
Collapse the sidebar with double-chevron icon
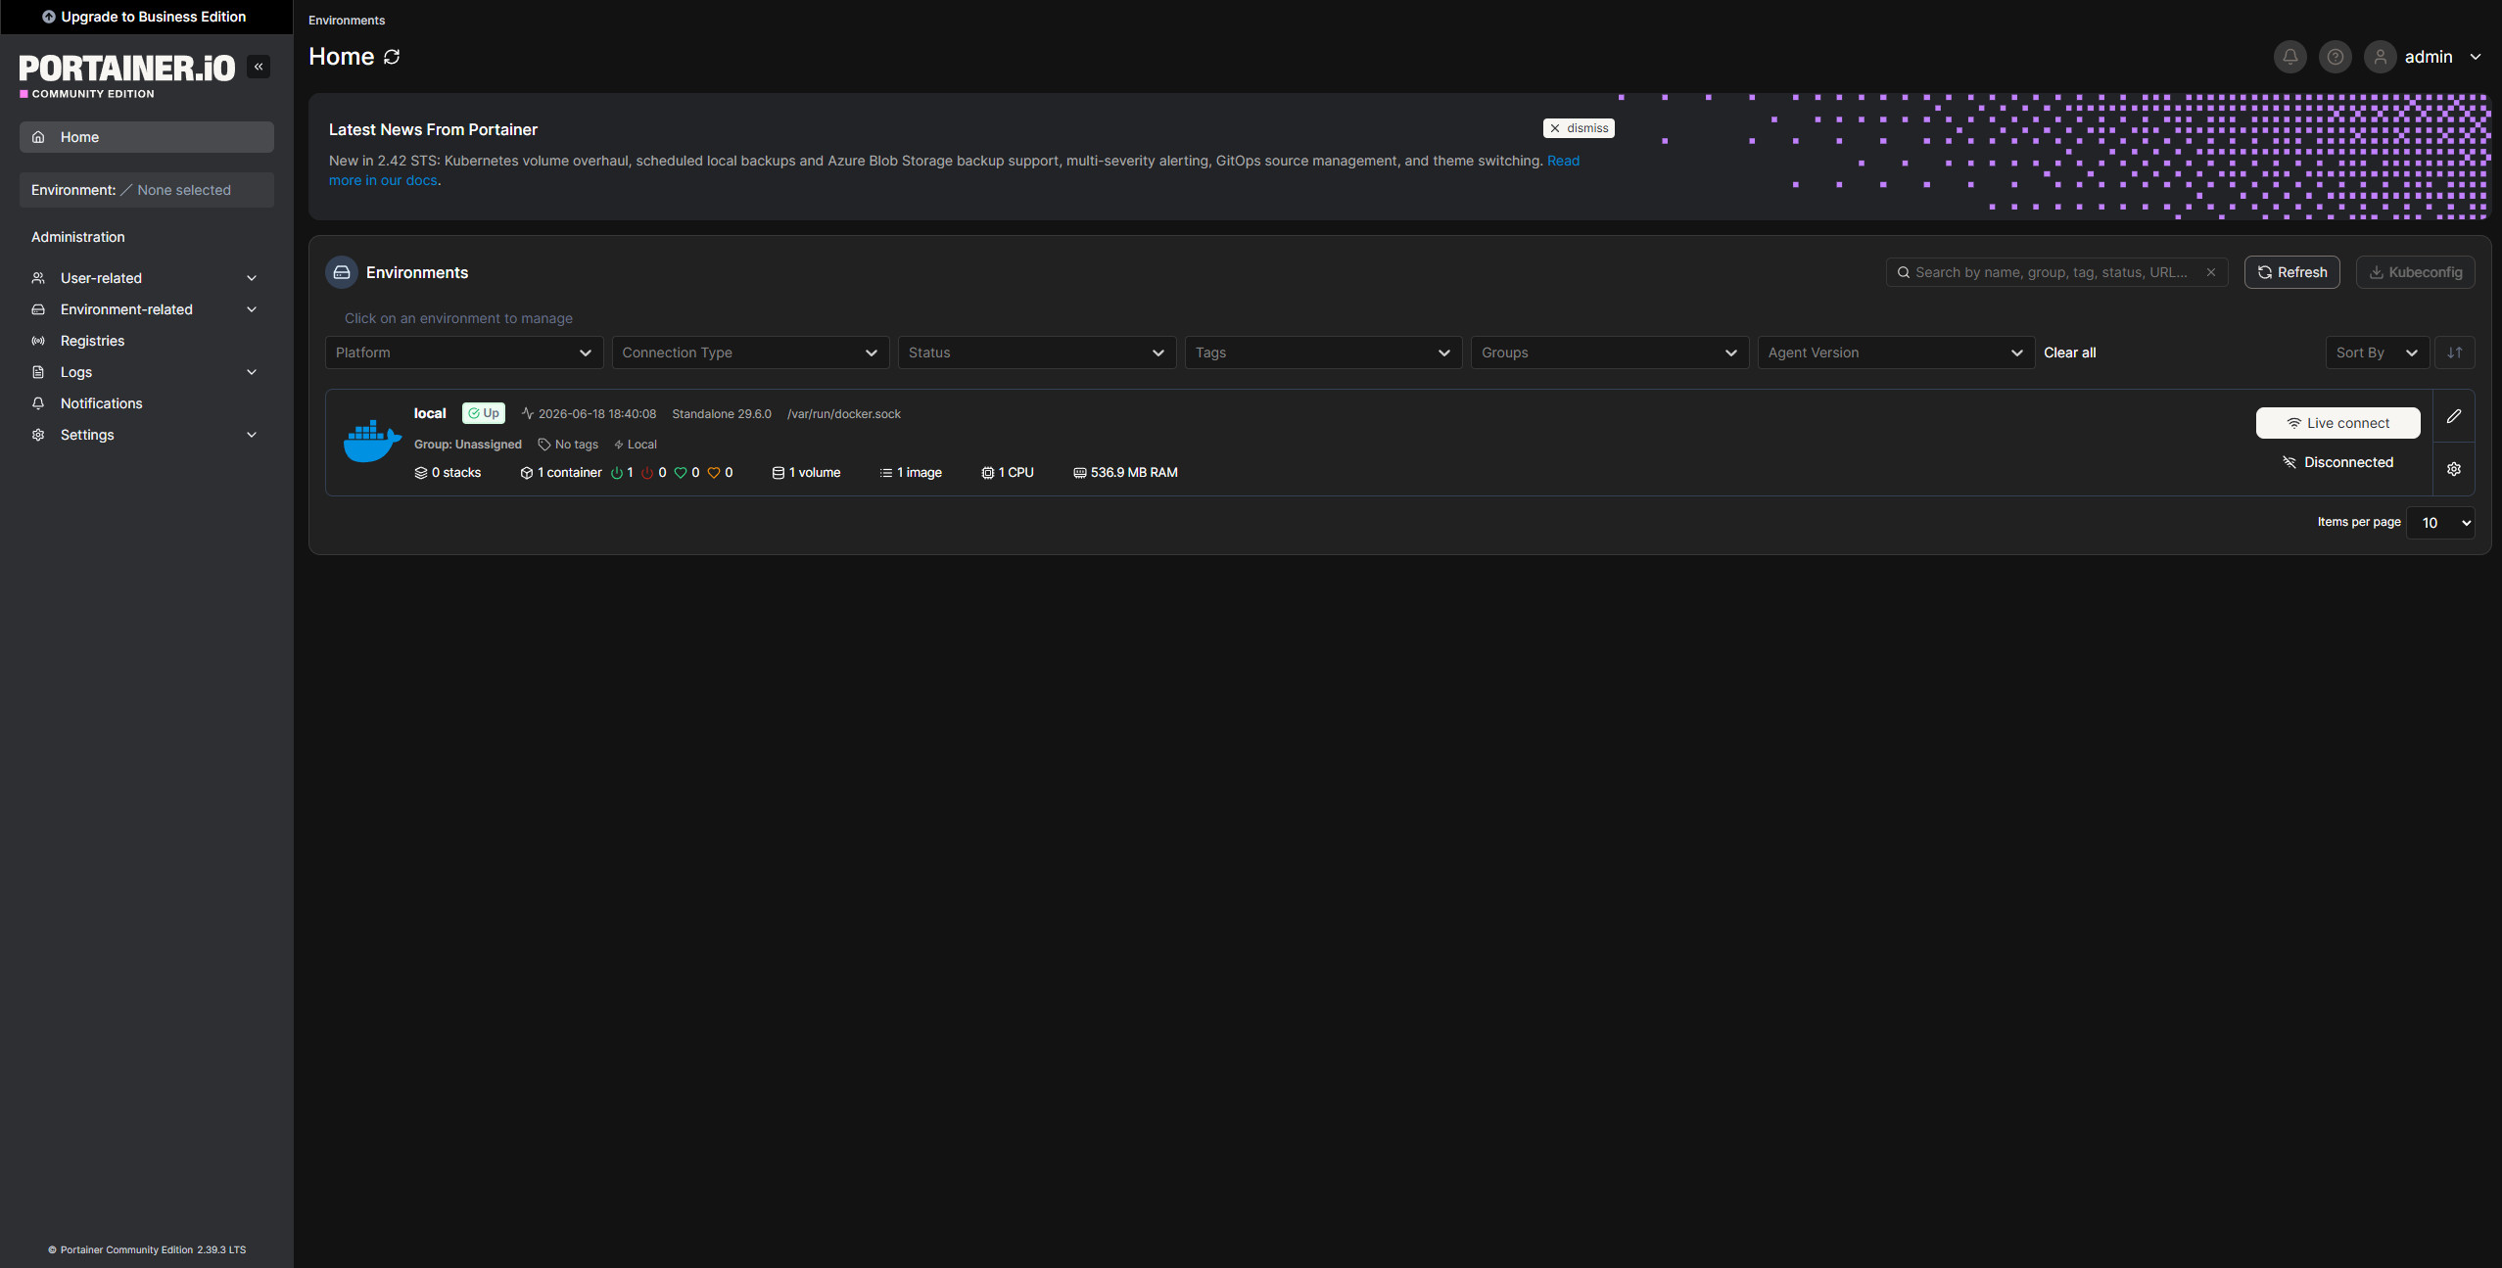click(259, 67)
